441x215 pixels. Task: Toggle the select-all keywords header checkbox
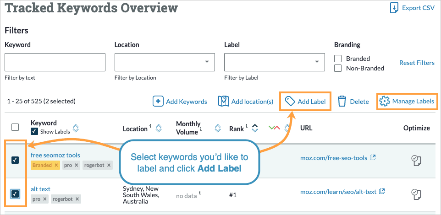15,127
